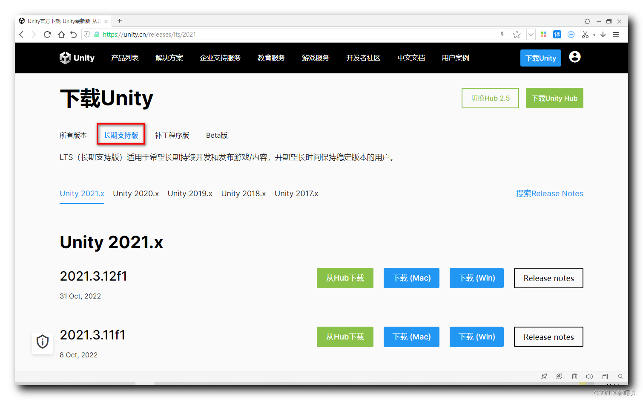The image size is (643, 400).
Task: Click the blue 下载Unity header button
Action: [541, 58]
